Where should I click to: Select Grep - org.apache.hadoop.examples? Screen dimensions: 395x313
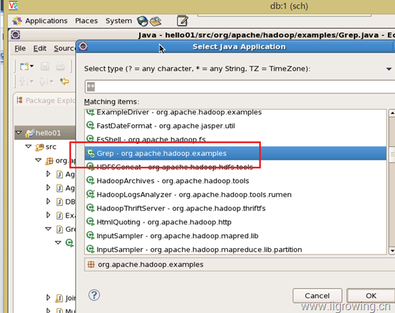(x=235, y=153)
